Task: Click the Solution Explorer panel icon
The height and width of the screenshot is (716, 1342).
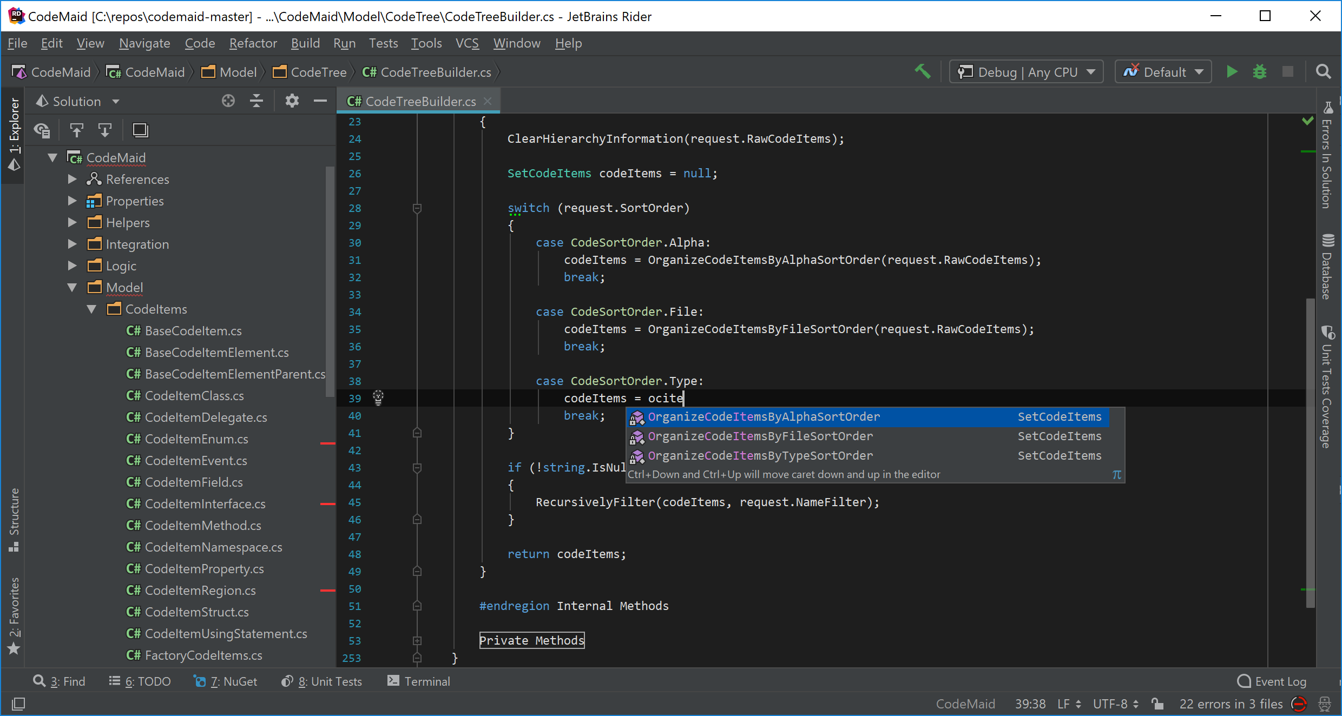Action: tap(12, 142)
